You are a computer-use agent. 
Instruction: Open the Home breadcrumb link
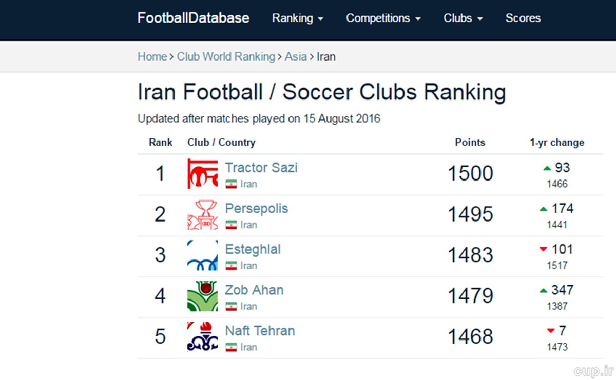(152, 56)
